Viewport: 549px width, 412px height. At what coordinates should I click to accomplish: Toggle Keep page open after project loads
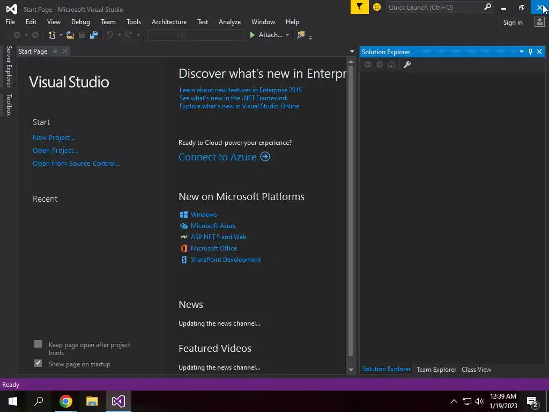38,344
